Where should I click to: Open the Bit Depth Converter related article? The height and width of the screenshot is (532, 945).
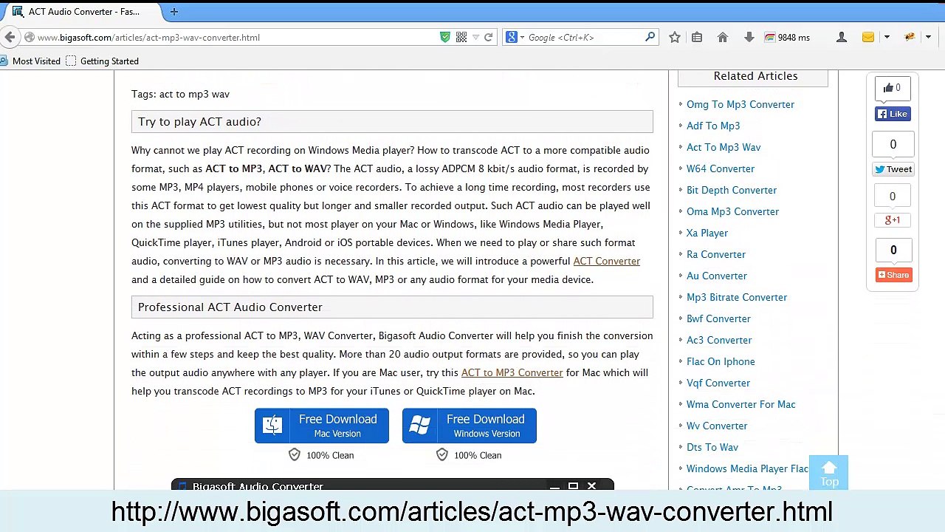[732, 190]
